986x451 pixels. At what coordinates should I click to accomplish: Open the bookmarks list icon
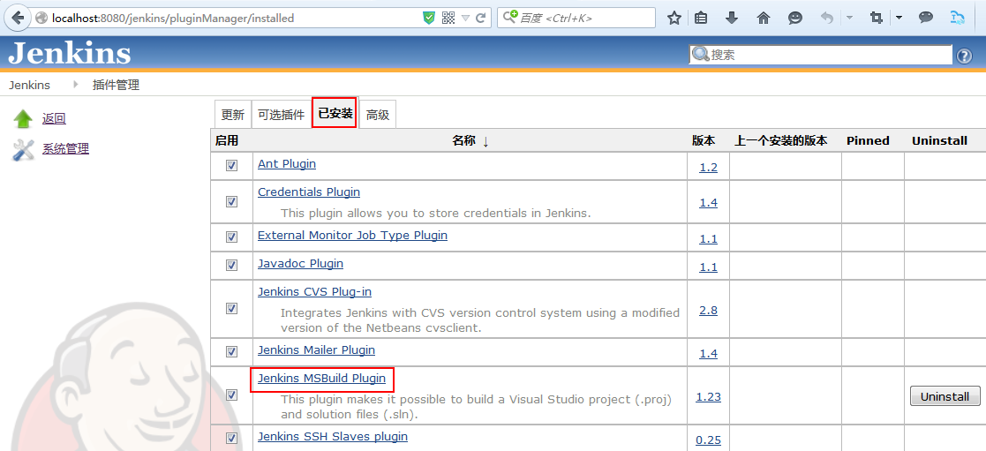click(x=701, y=18)
